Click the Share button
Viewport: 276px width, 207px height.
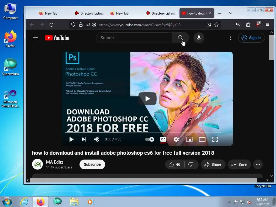point(213,164)
